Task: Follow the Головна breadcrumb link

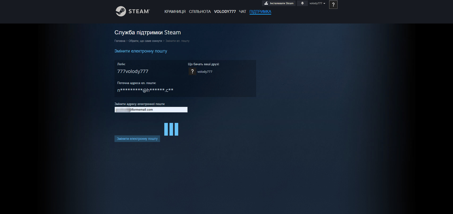Action: (x=120, y=41)
